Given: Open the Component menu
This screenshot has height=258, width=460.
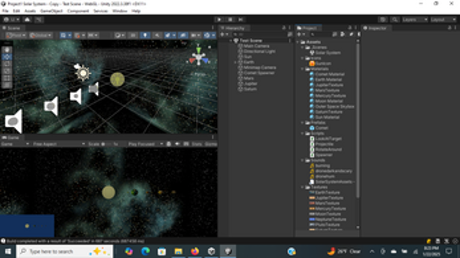Looking at the screenshot, I should pyautogui.click(x=78, y=11).
